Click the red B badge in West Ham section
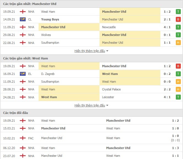Viewport: 183px width, 159px height. point(178,66)
